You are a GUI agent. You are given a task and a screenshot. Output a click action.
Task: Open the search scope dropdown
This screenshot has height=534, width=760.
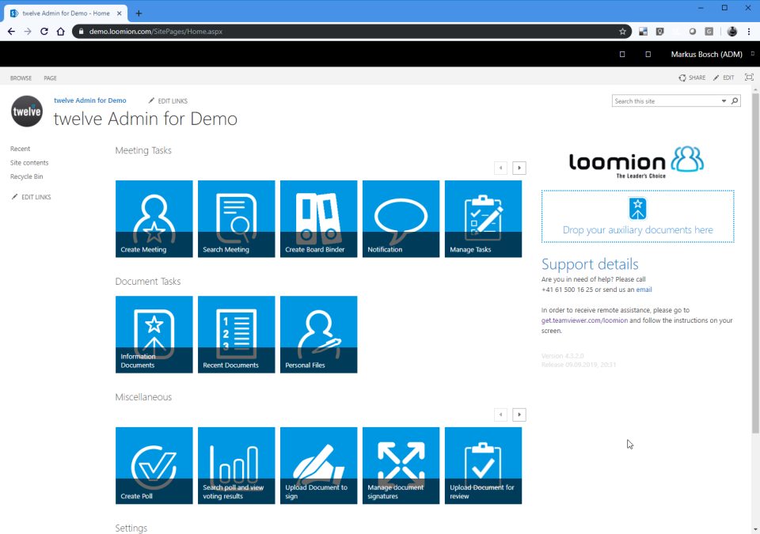(x=724, y=100)
